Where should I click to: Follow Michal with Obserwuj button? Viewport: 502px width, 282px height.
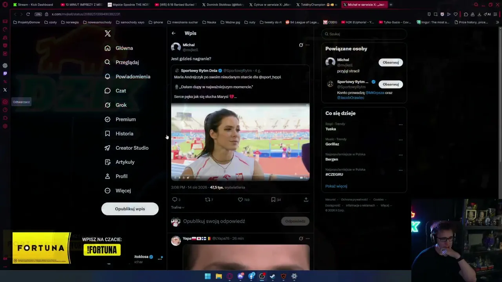click(x=391, y=62)
